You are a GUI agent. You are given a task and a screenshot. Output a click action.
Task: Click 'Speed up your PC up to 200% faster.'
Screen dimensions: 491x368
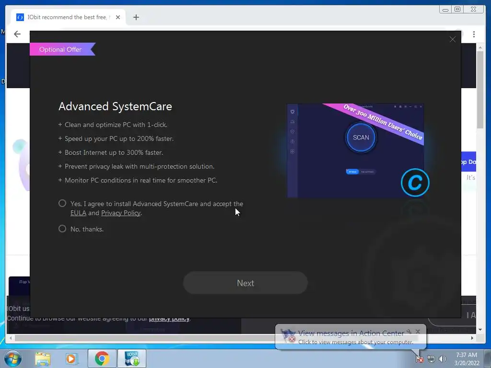(119, 138)
